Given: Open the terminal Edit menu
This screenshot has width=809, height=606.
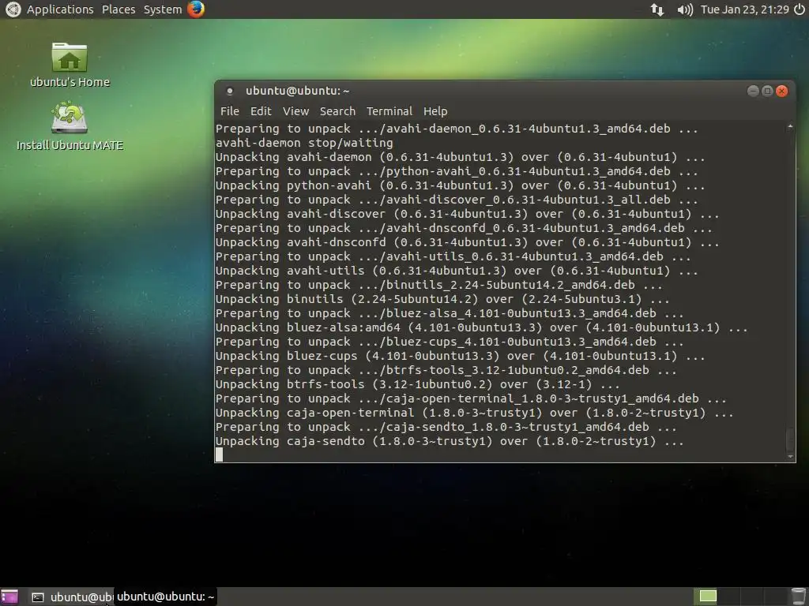Looking at the screenshot, I should tap(261, 110).
